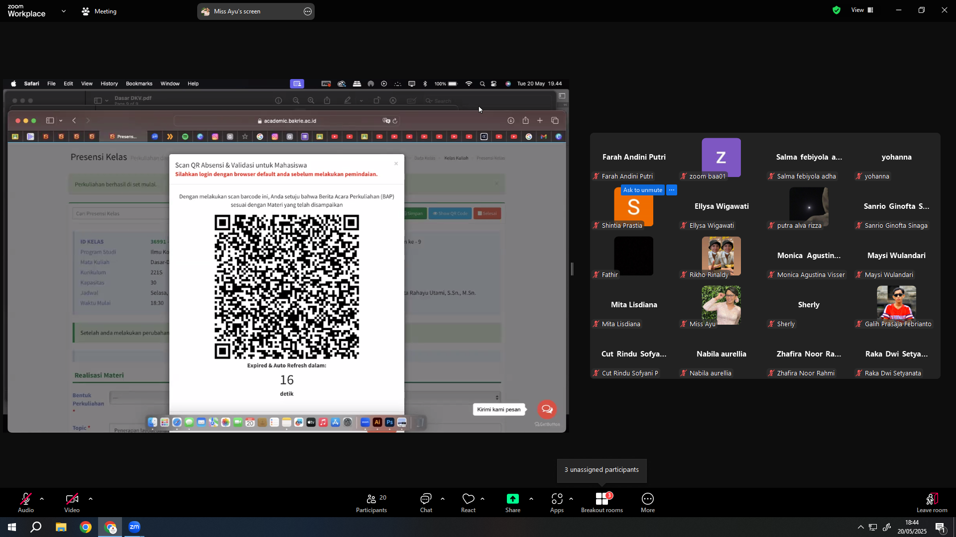
Task: Open the Zoom Chat panel
Action: tap(426, 502)
